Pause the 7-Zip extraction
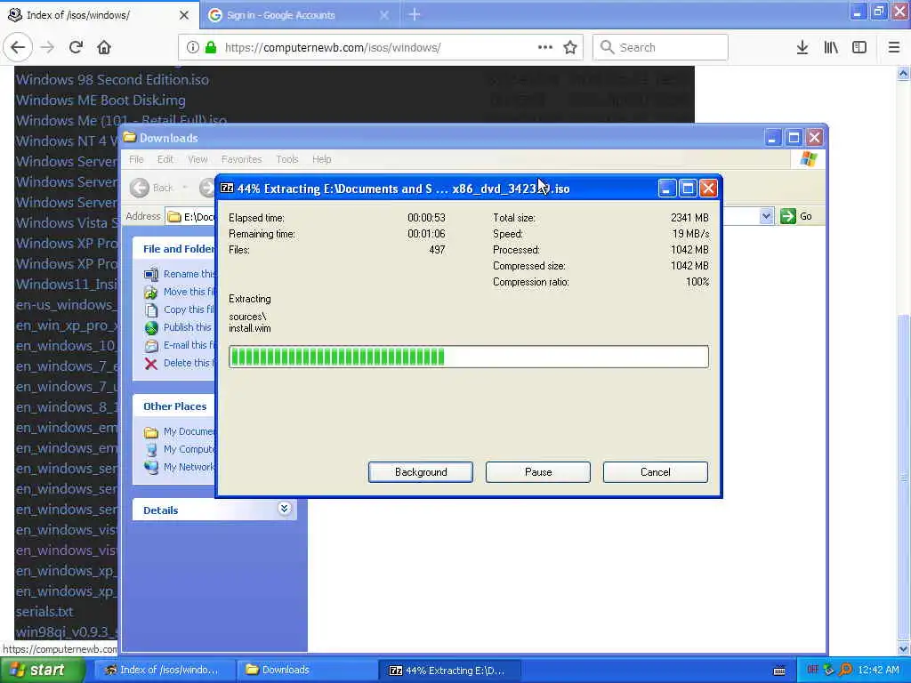Screen dimensions: 911x683 538,472
